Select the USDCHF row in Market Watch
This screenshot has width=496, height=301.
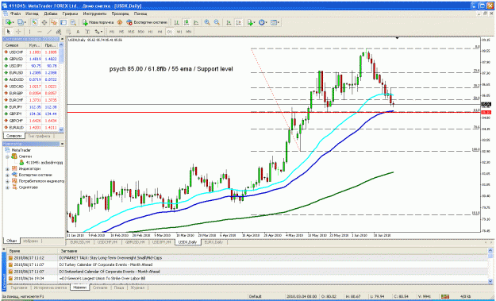click(31, 52)
